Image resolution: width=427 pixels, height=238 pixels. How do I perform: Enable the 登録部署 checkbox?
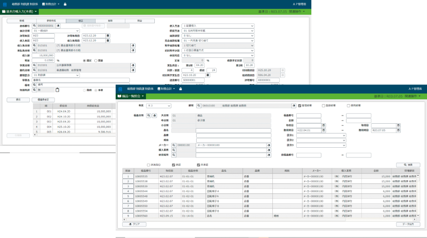[x=323, y=106]
